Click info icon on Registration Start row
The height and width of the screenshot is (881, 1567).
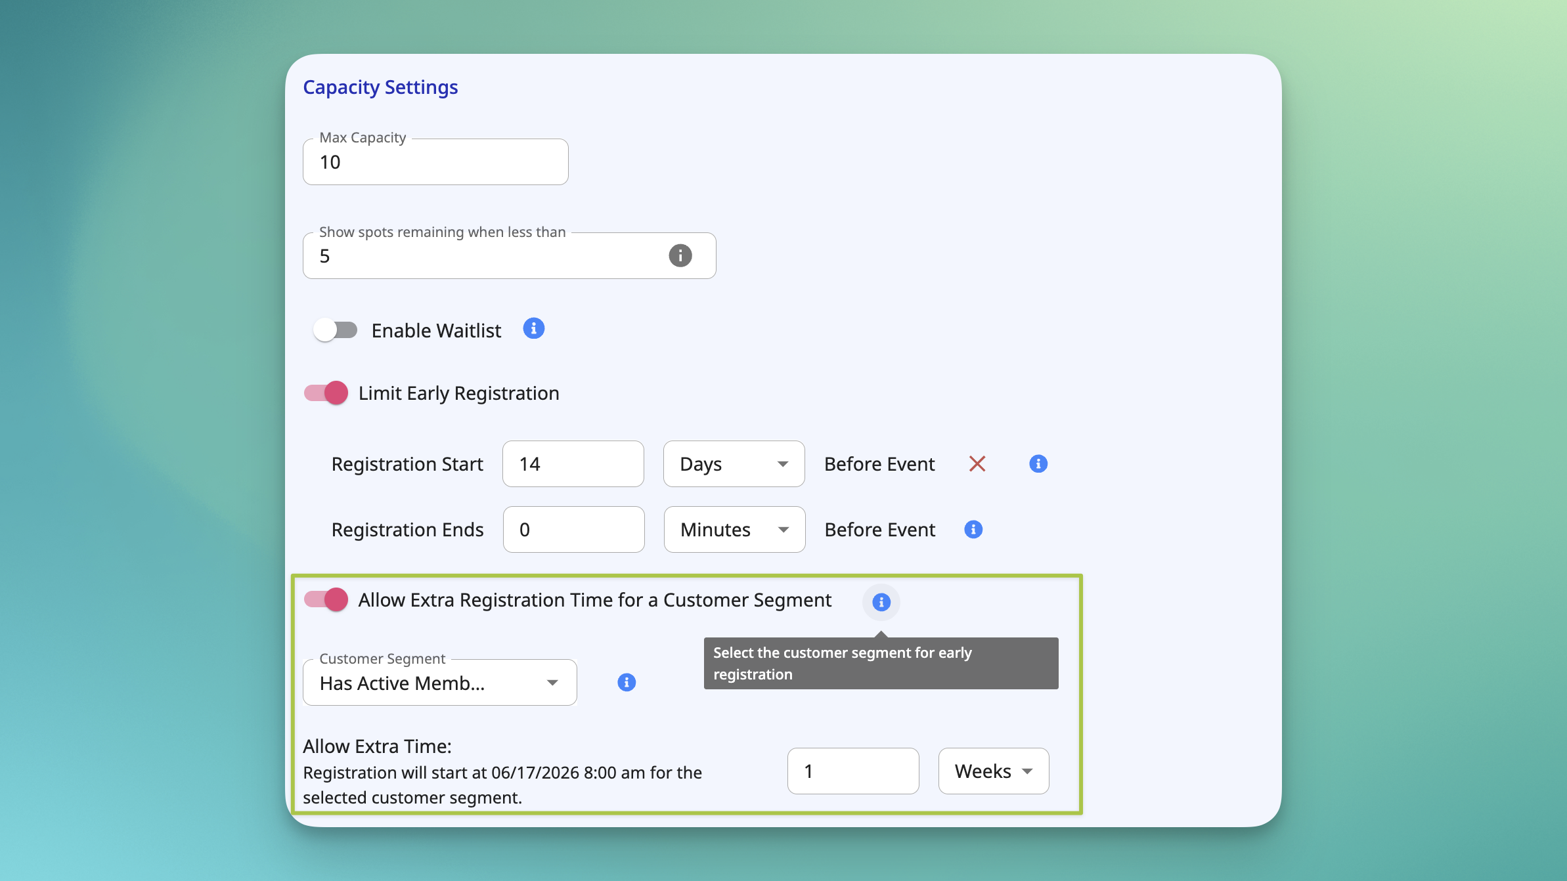[x=1038, y=463]
